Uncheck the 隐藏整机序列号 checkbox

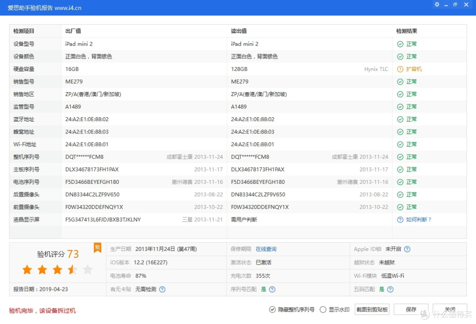[272, 309]
